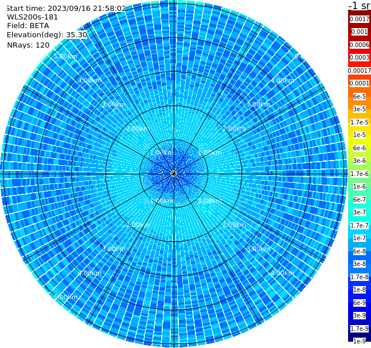Select the WLS200s-181 instrument label
This screenshot has height=348, width=371.
[x=33, y=17]
